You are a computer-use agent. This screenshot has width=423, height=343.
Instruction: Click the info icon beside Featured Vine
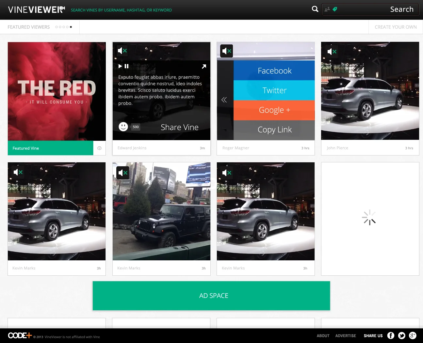pos(99,148)
